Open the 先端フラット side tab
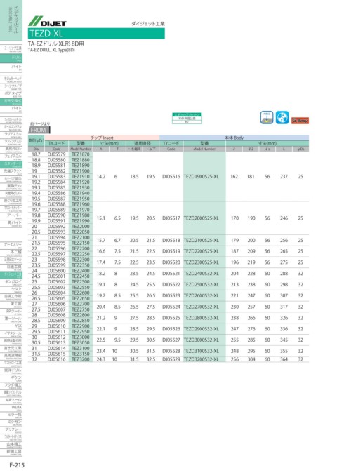 [11, 172]
